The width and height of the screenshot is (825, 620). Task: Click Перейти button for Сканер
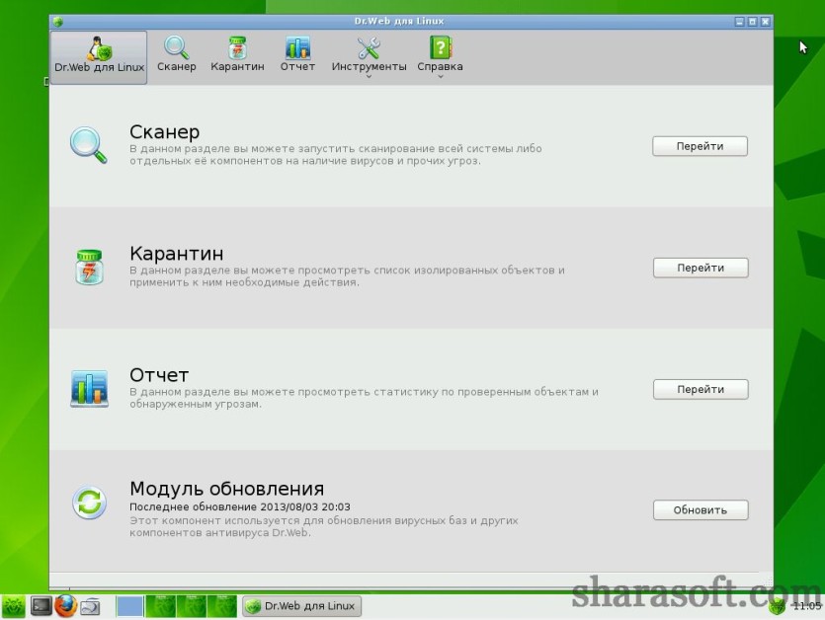[700, 146]
